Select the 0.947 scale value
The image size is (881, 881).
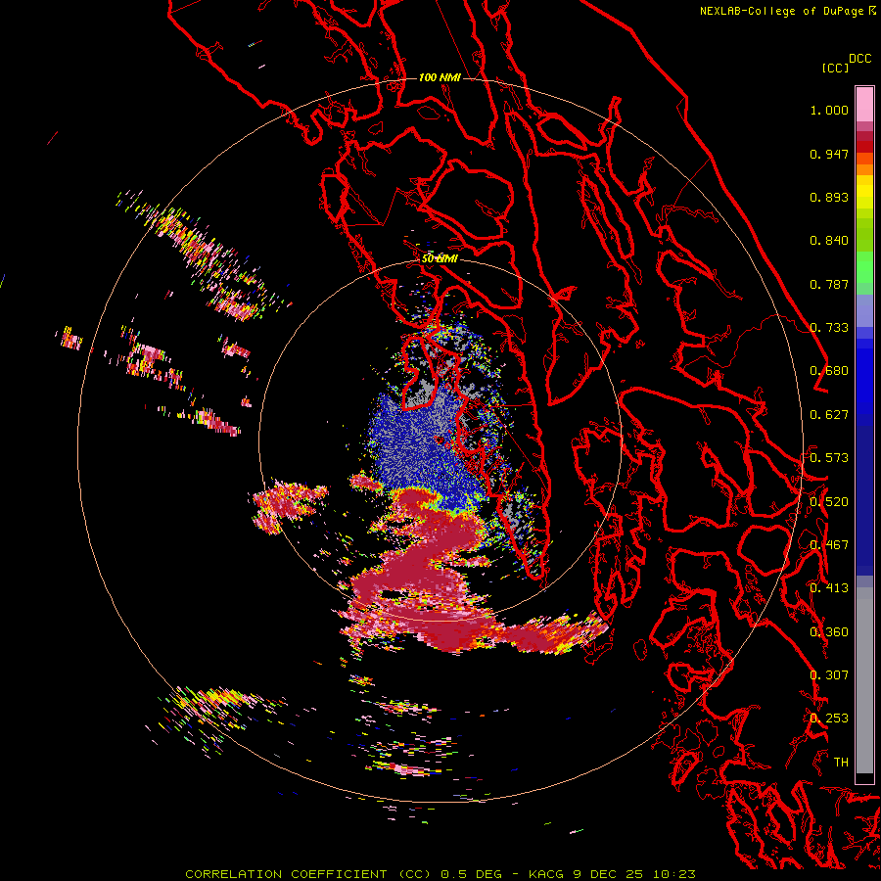[829, 154]
